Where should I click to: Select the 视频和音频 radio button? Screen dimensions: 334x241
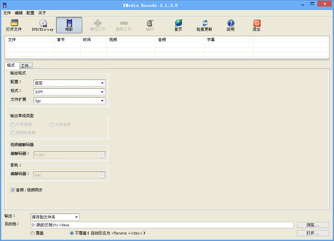13,133
